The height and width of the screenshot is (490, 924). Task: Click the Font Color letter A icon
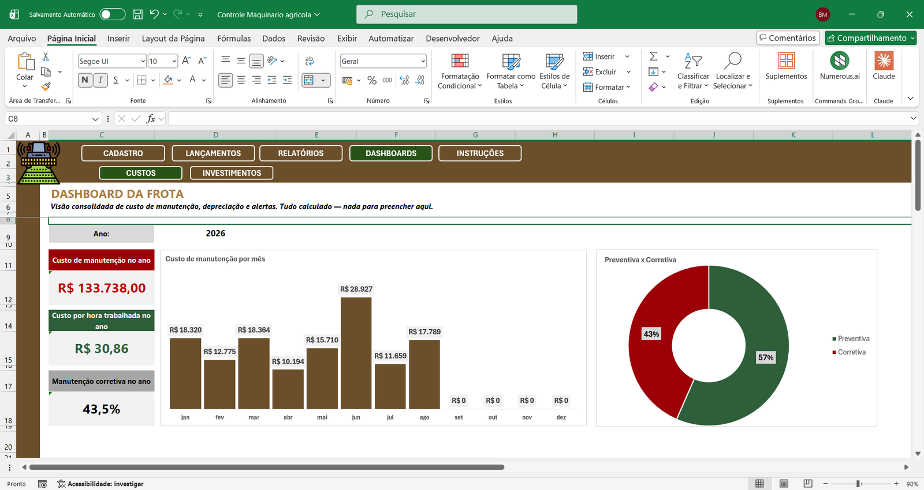click(193, 80)
